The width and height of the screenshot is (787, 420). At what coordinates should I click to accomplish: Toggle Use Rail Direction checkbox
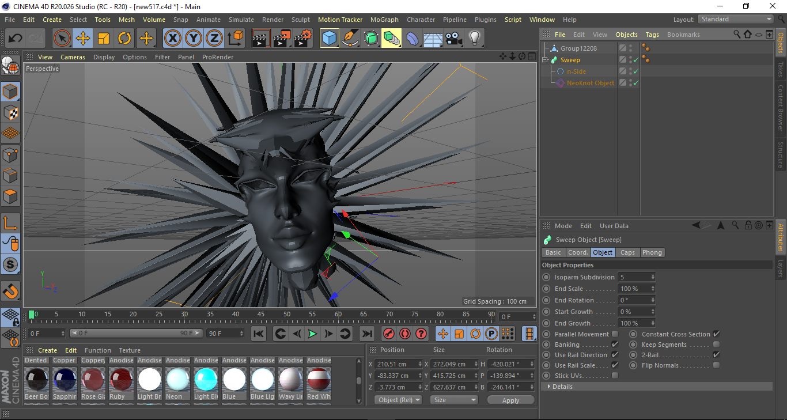pyautogui.click(x=615, y=355)
